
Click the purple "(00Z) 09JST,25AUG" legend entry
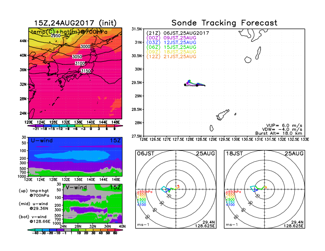tap(171, 38)
